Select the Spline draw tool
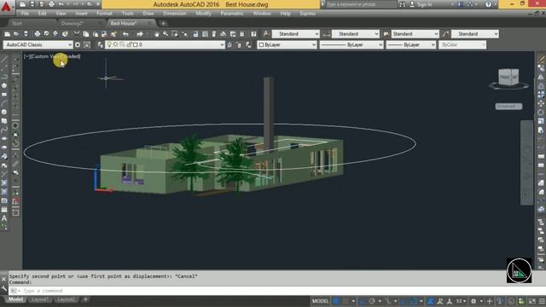Screen dimensions: 546x307 point(4,130)
